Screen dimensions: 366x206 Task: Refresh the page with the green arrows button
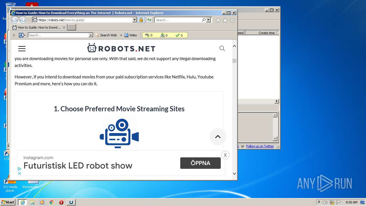[x=149, y=20]
